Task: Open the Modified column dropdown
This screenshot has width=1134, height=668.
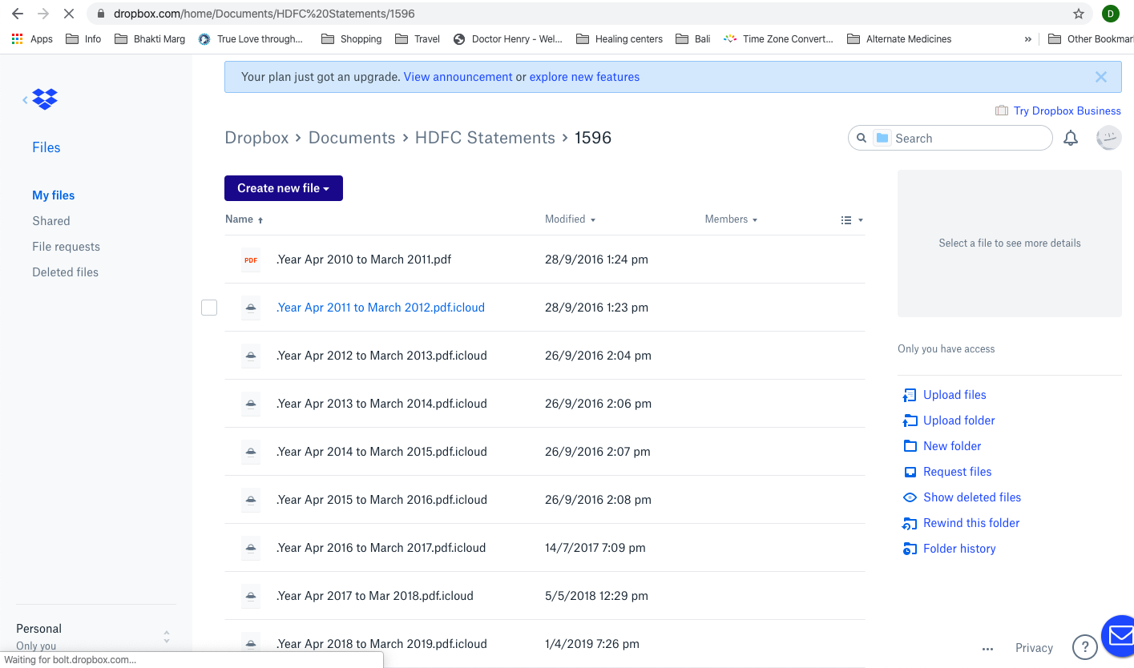Action: (x=570, y=219)
